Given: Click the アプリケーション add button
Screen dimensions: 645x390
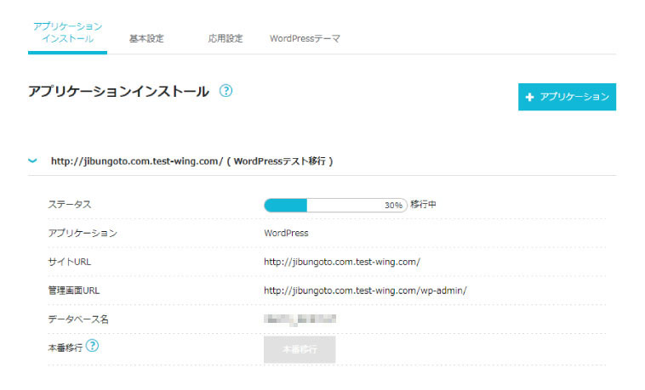Looking at the screenshot, I should coord(567,98).
